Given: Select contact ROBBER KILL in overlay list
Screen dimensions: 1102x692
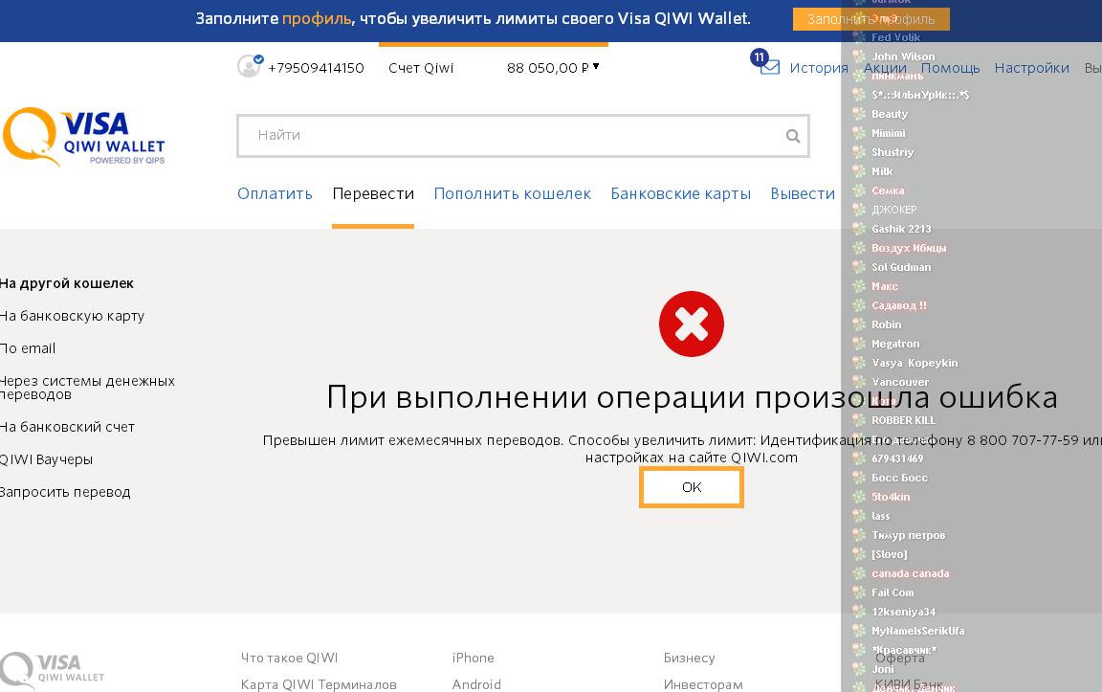Looking at the screenshot, I should pos(903,420).
